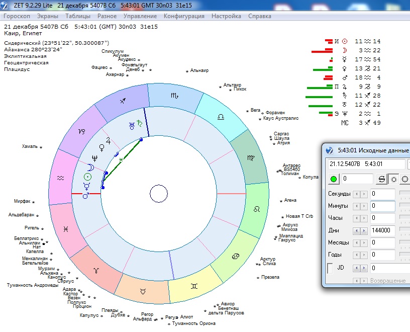Screen dimensions: 410x332
Task: Open the Гороскоп menu
Action: point(17,16)
